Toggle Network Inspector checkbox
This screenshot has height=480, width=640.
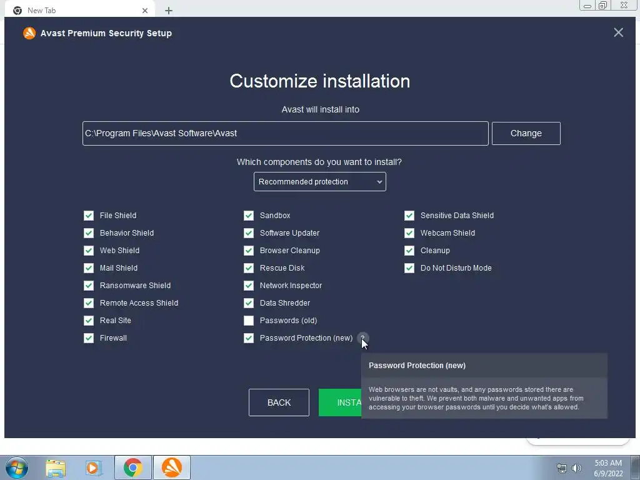(249, 286)
